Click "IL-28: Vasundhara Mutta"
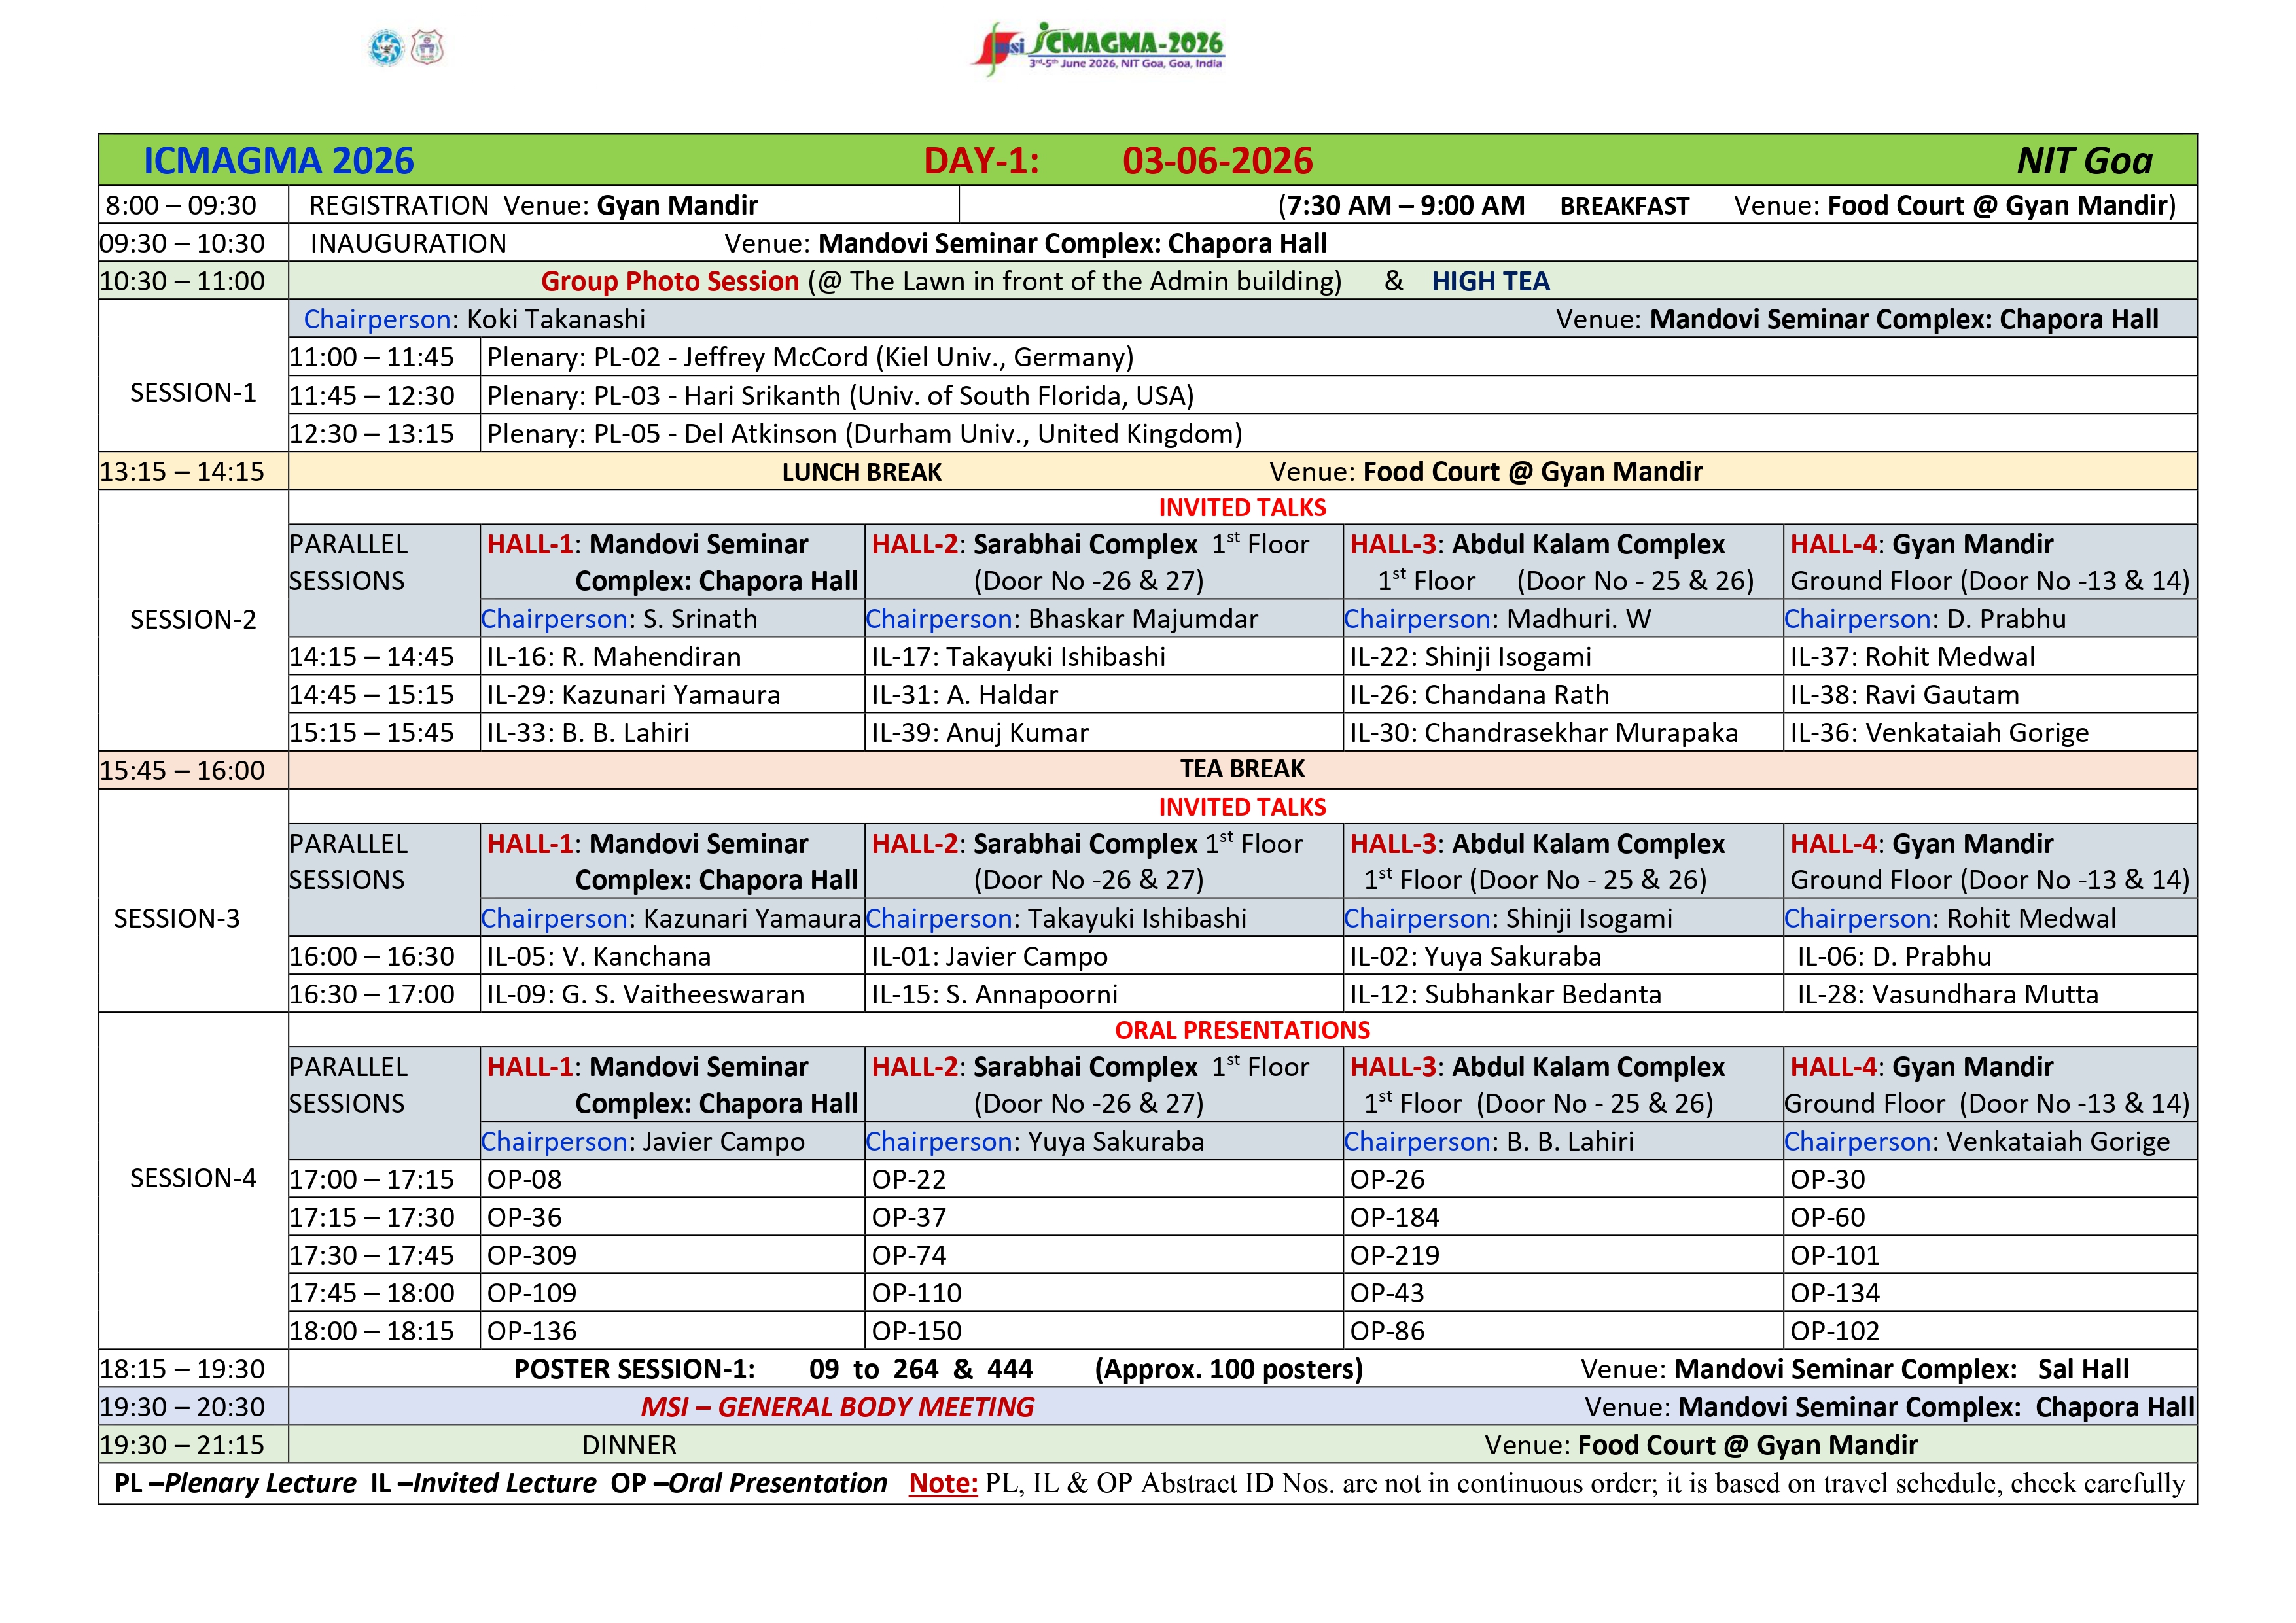The height and width of the screenshot is (1623, 2296). [x=1947, y=995]
